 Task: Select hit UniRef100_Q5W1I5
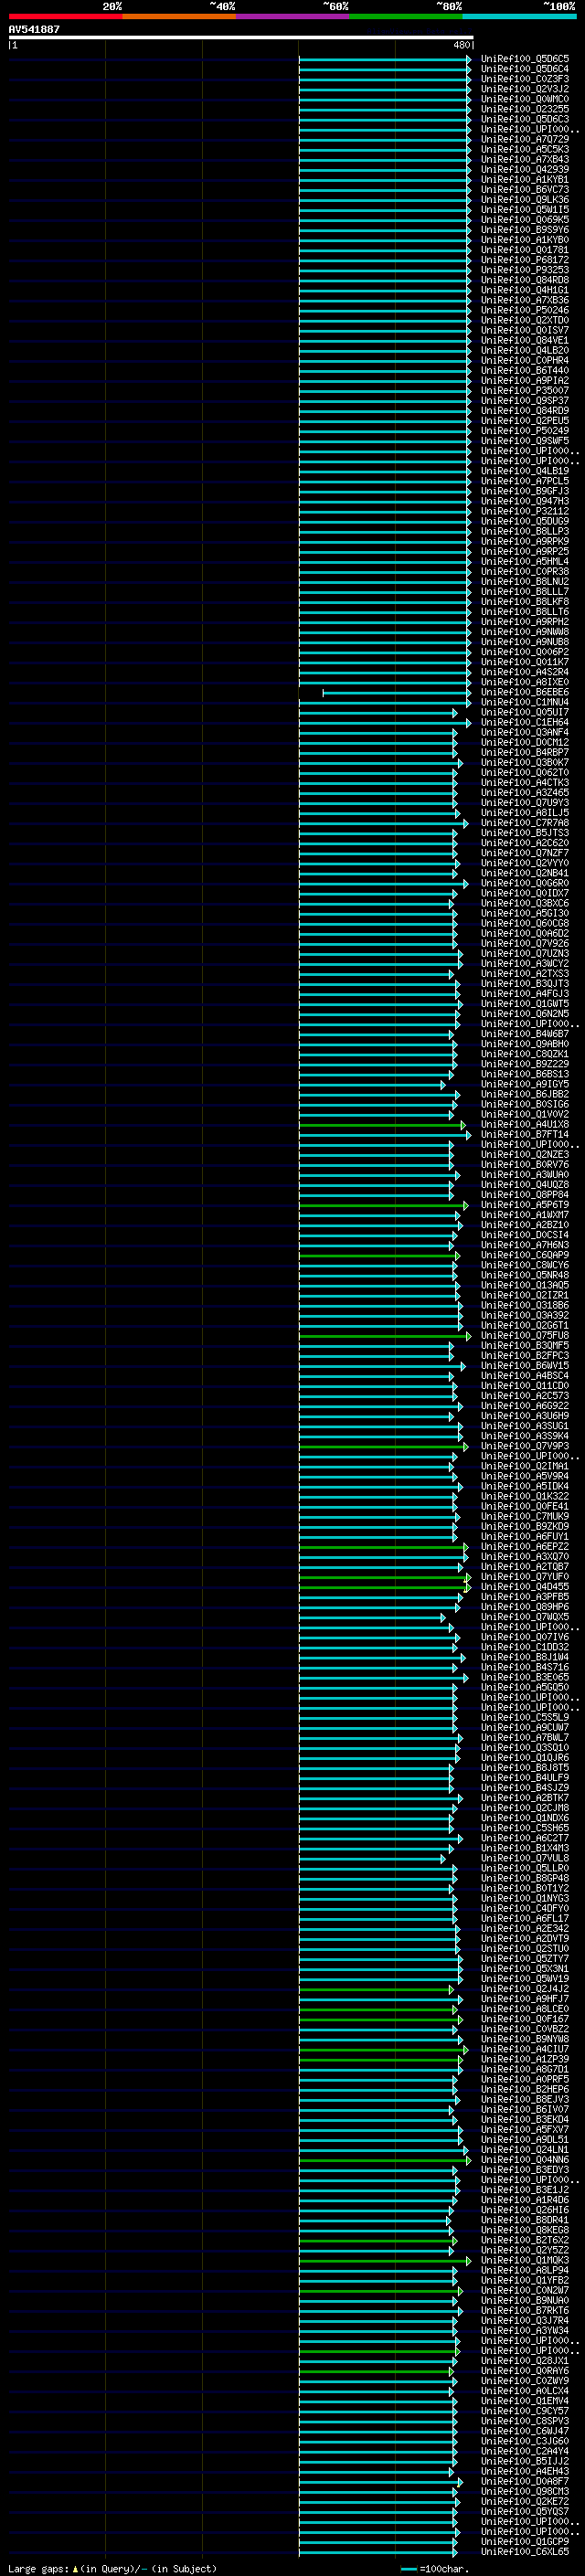525,209
